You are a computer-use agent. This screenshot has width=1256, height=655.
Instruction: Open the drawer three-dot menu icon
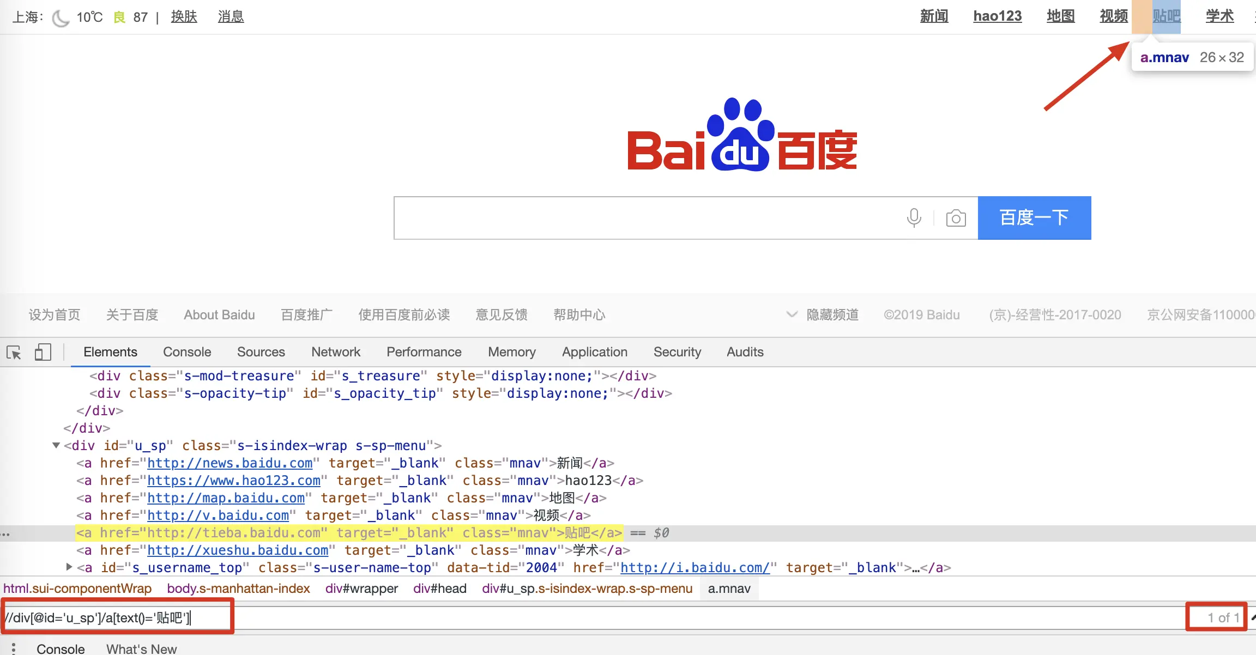(x=14, y=648)
